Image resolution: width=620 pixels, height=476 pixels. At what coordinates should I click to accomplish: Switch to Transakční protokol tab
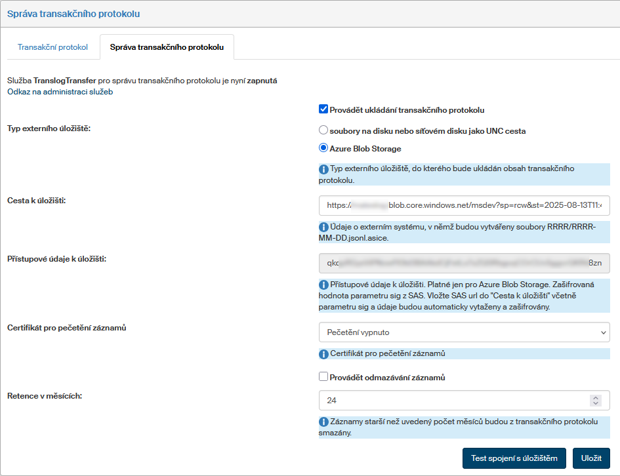pyautogui.click(x=52, y=48)
